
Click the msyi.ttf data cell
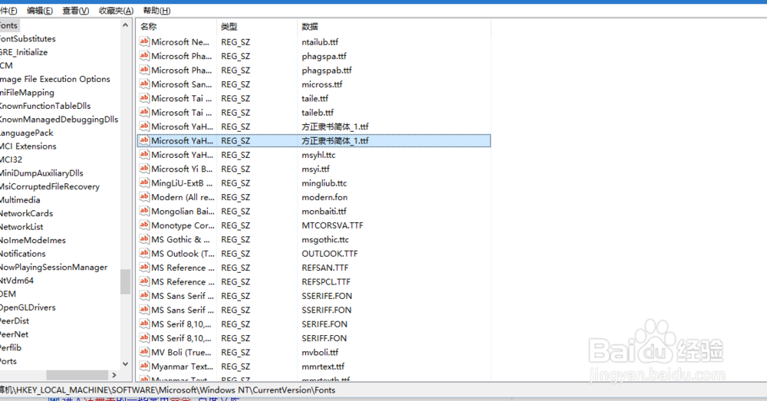click(315, 169)
